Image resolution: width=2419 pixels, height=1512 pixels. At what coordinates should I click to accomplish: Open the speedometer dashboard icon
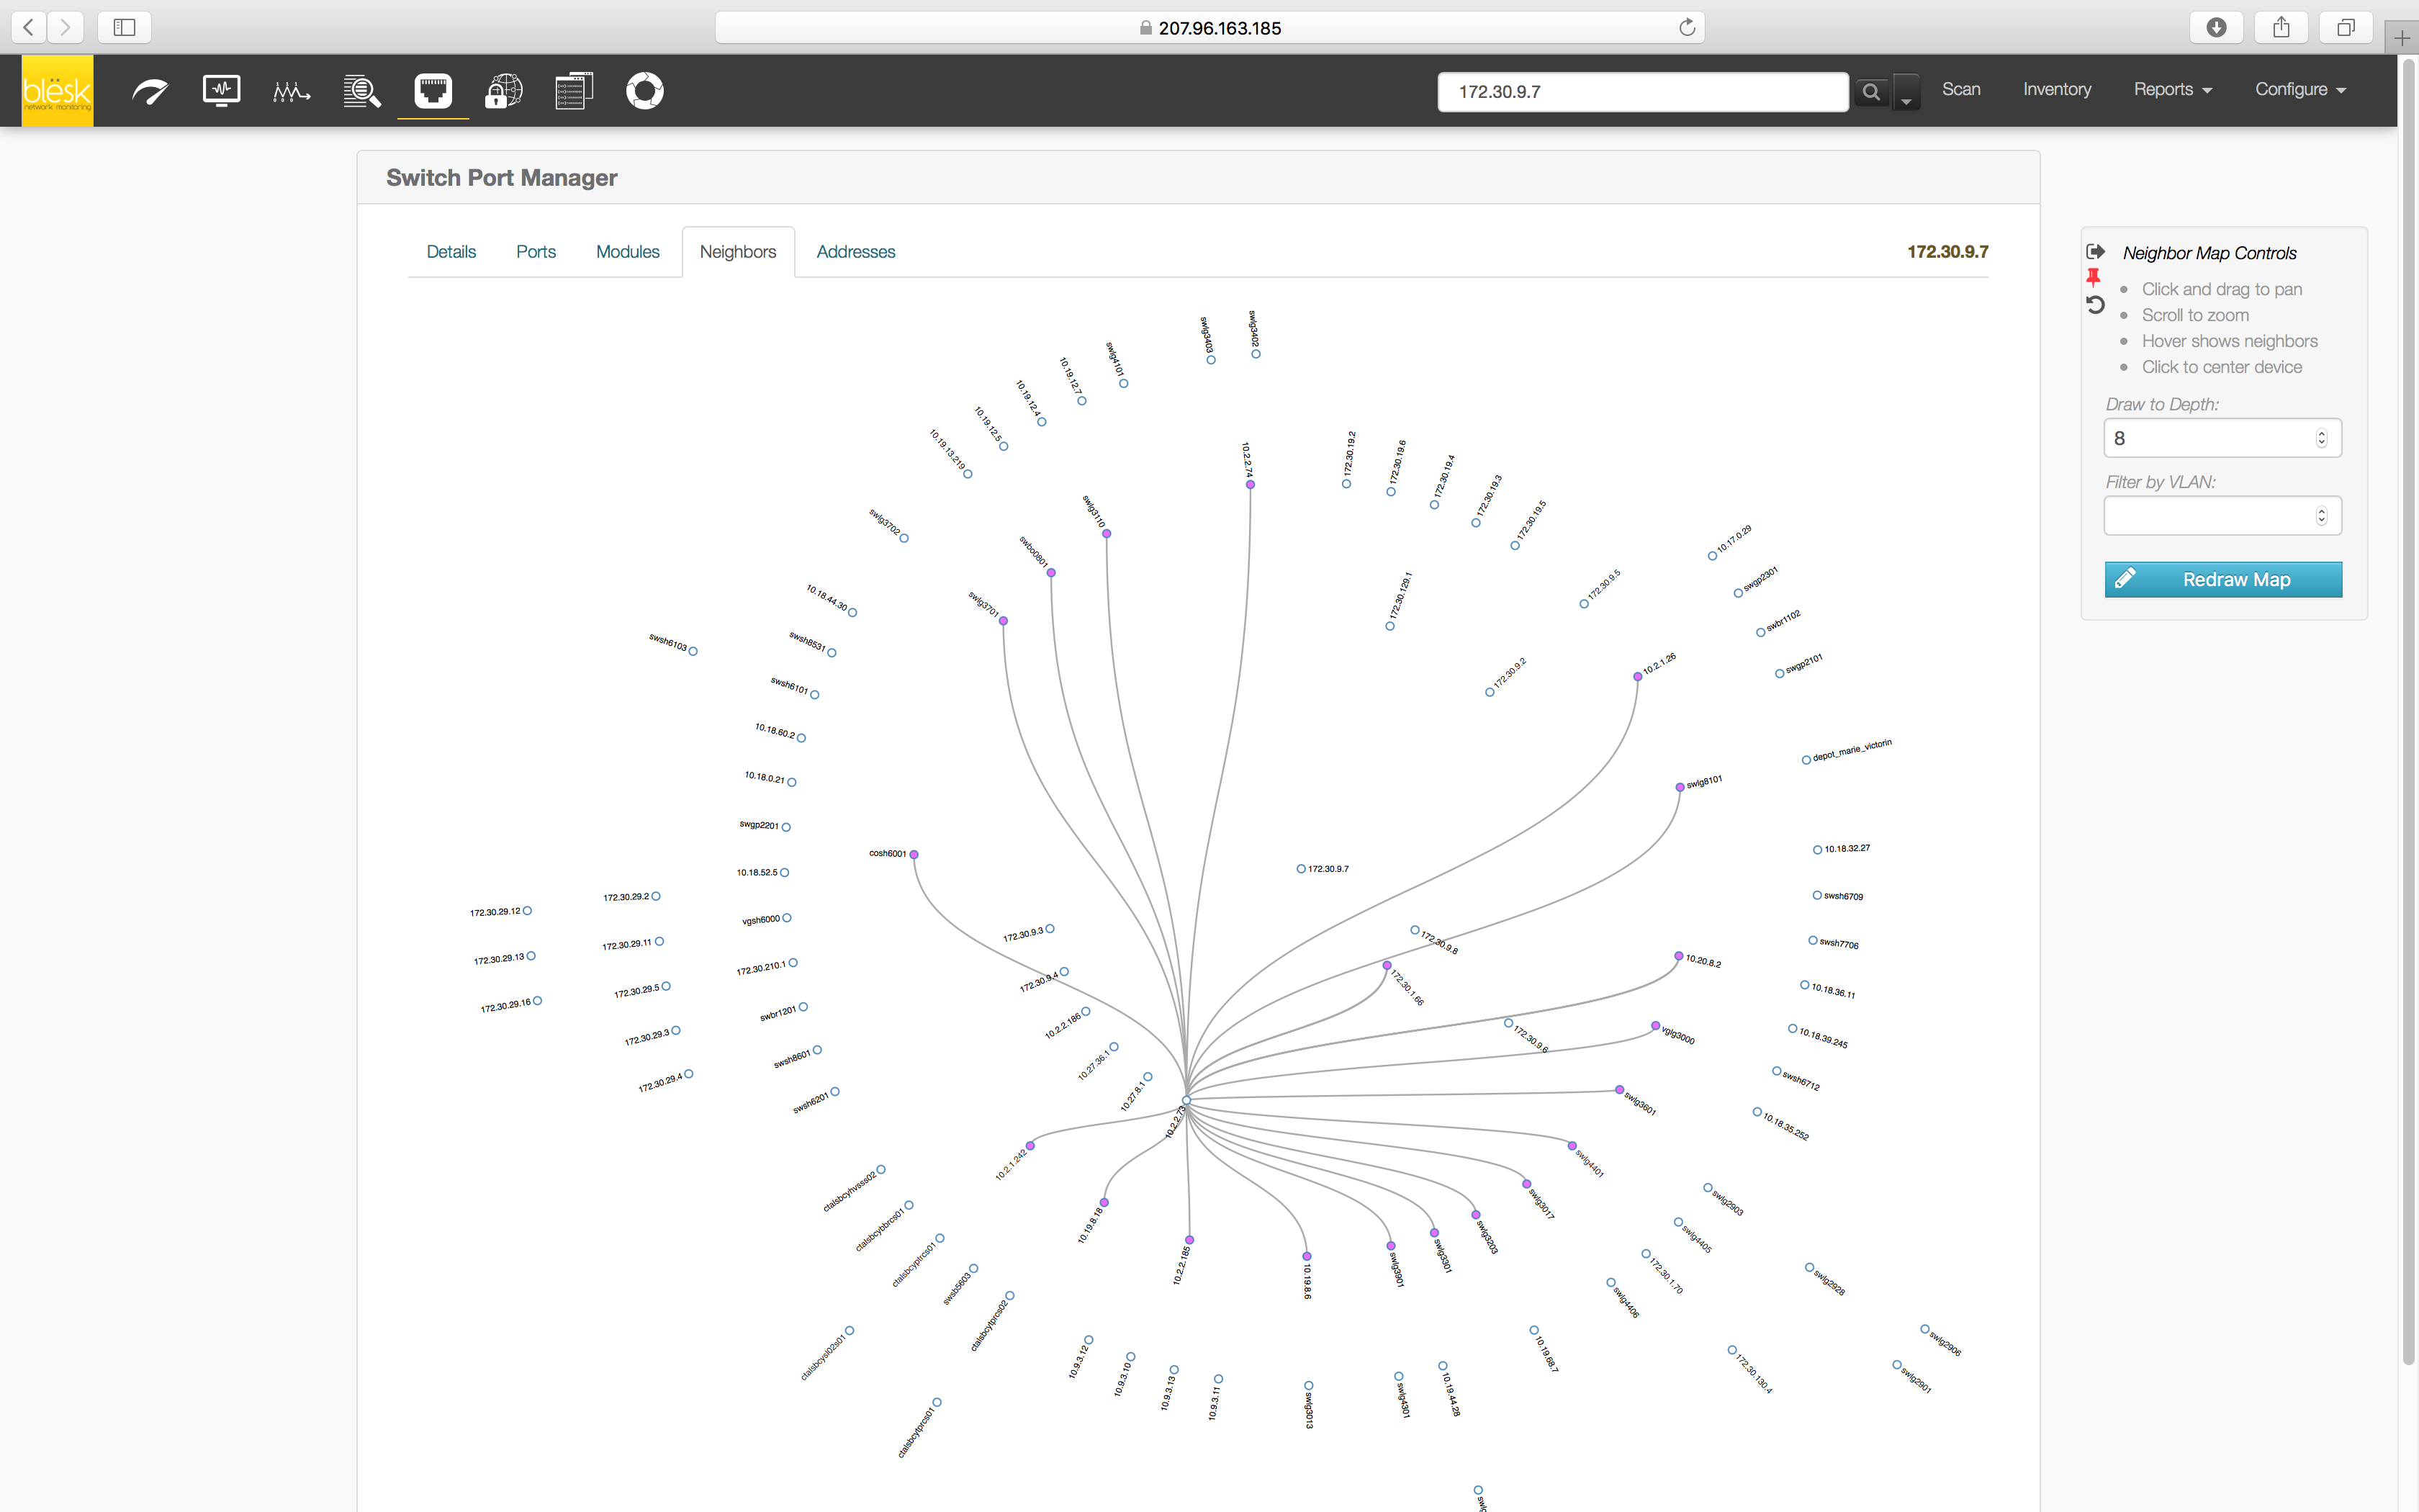(150, 91)
